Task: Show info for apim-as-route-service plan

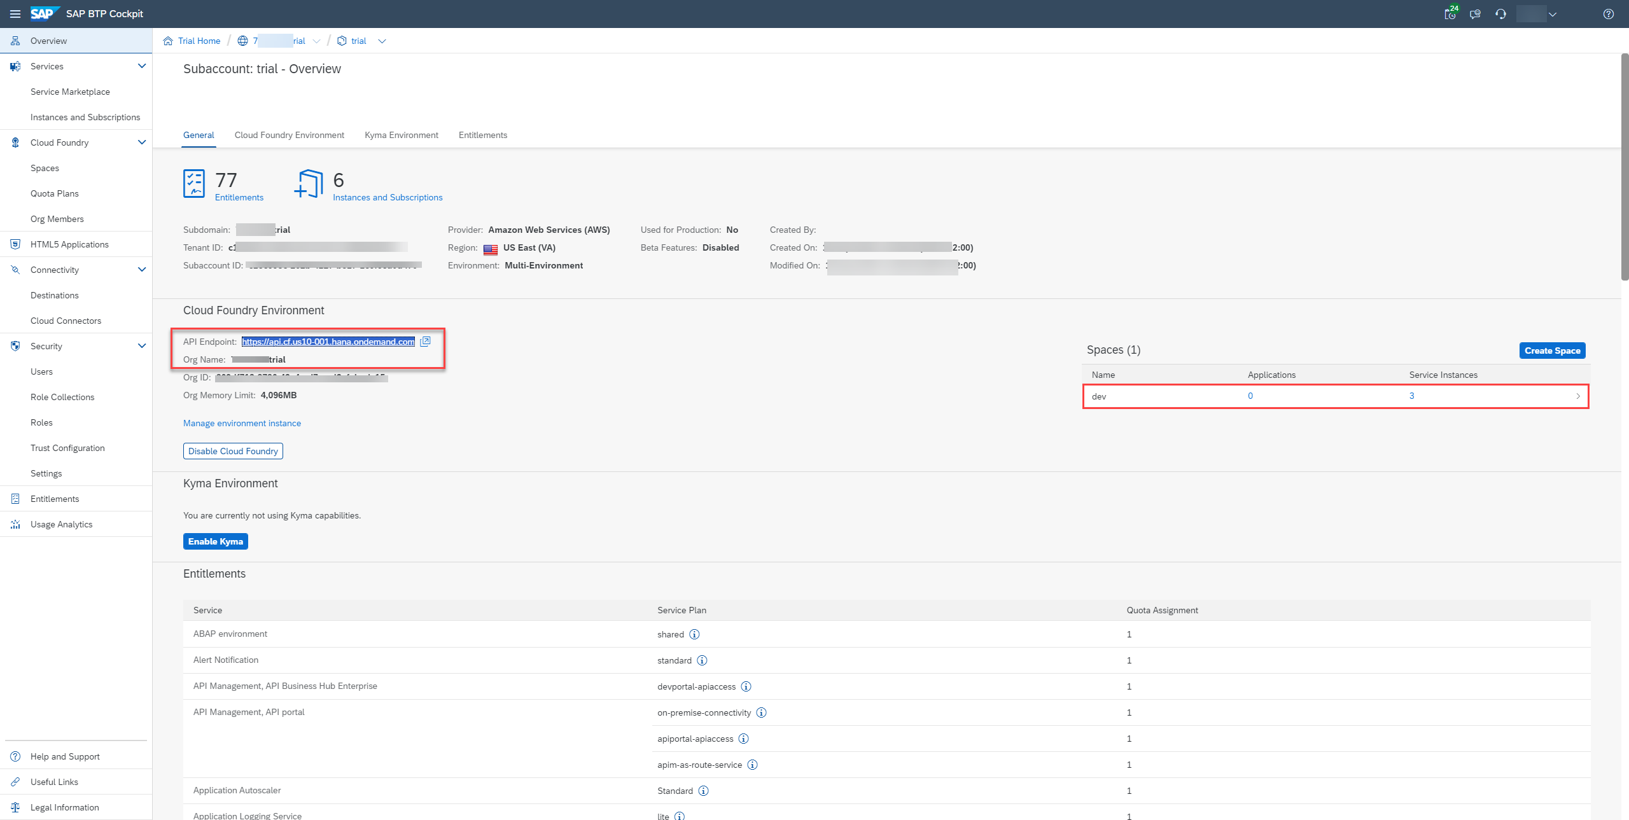Action: tap(753, 765)
